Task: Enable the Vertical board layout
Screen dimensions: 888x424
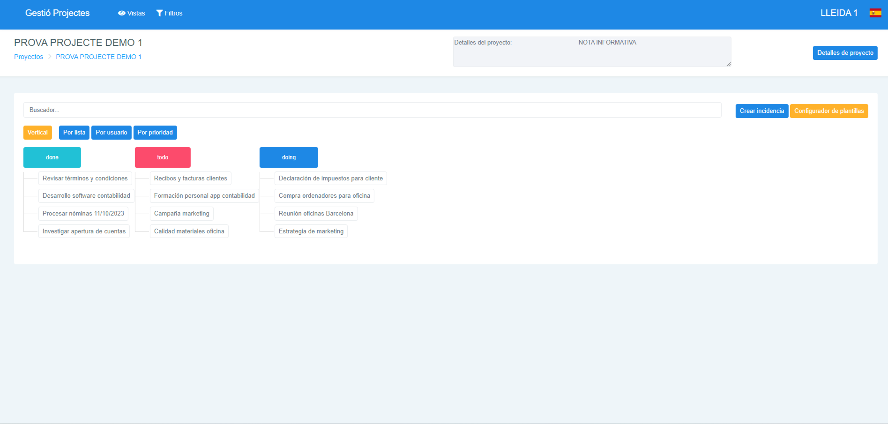Action: coord(37,133)
